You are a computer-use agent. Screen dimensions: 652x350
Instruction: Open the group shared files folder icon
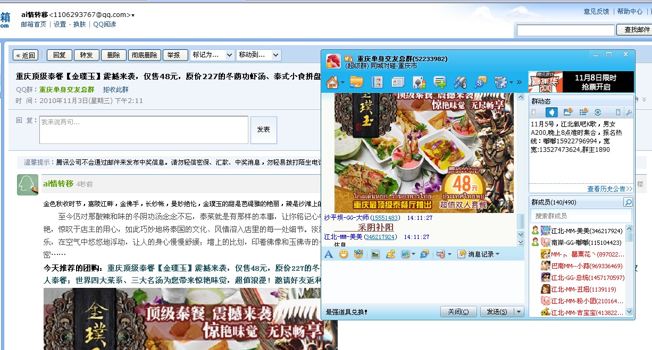click(x=356, y=82)
